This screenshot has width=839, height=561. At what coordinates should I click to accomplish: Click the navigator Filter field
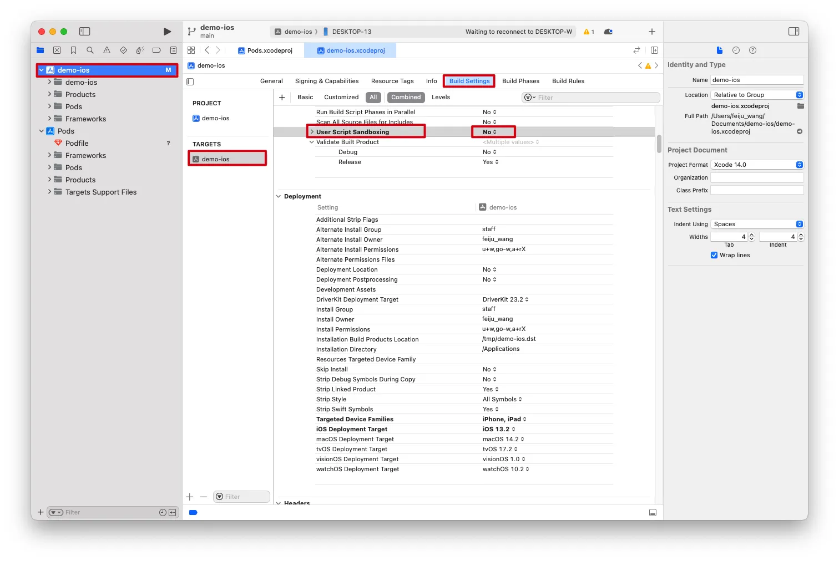112,512
